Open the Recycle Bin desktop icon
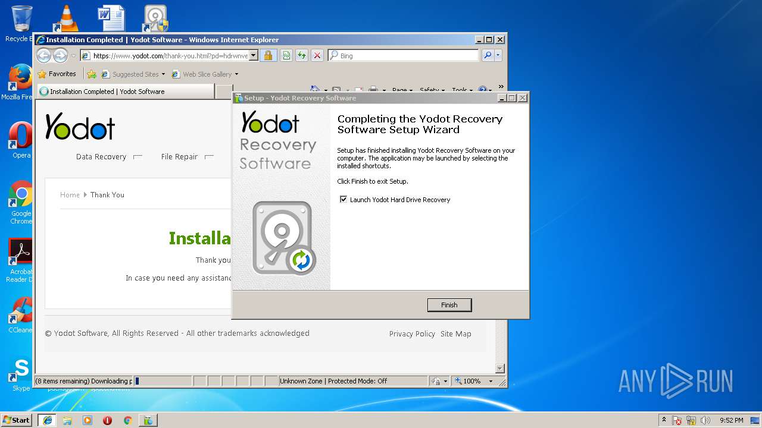Screen dimensions: 762x428 coord(21,24)
